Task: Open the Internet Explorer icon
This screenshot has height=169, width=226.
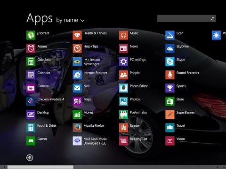Action: click(x=77, y=75)
